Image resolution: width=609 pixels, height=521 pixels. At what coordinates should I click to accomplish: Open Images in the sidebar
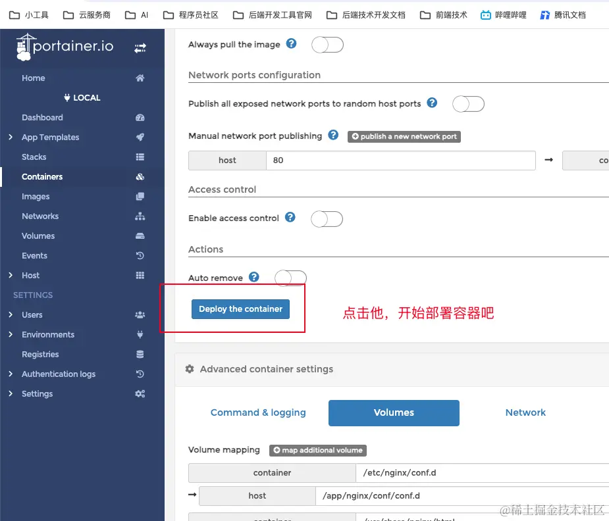point(36,196)
